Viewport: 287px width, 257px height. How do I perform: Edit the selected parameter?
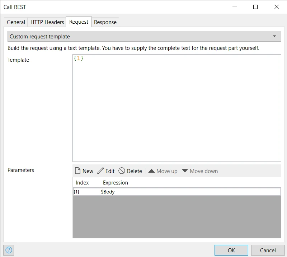pyautogui.click(x=106, y=171)
